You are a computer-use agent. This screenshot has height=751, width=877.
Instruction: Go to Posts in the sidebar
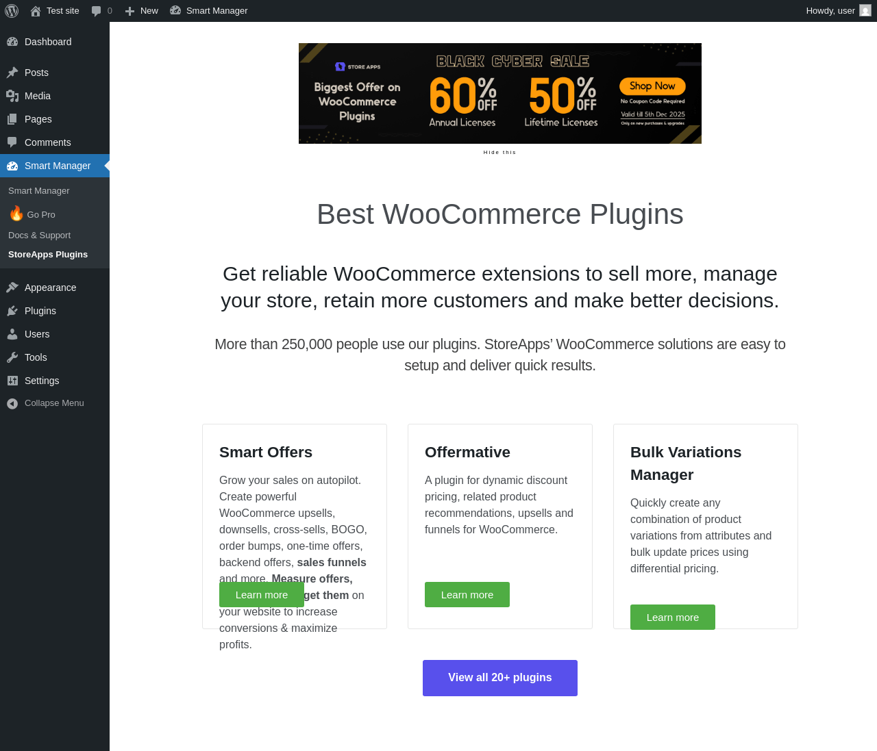click(x=55, y=73)
